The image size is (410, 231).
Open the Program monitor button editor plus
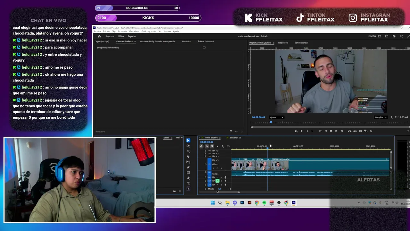[408, 131]
